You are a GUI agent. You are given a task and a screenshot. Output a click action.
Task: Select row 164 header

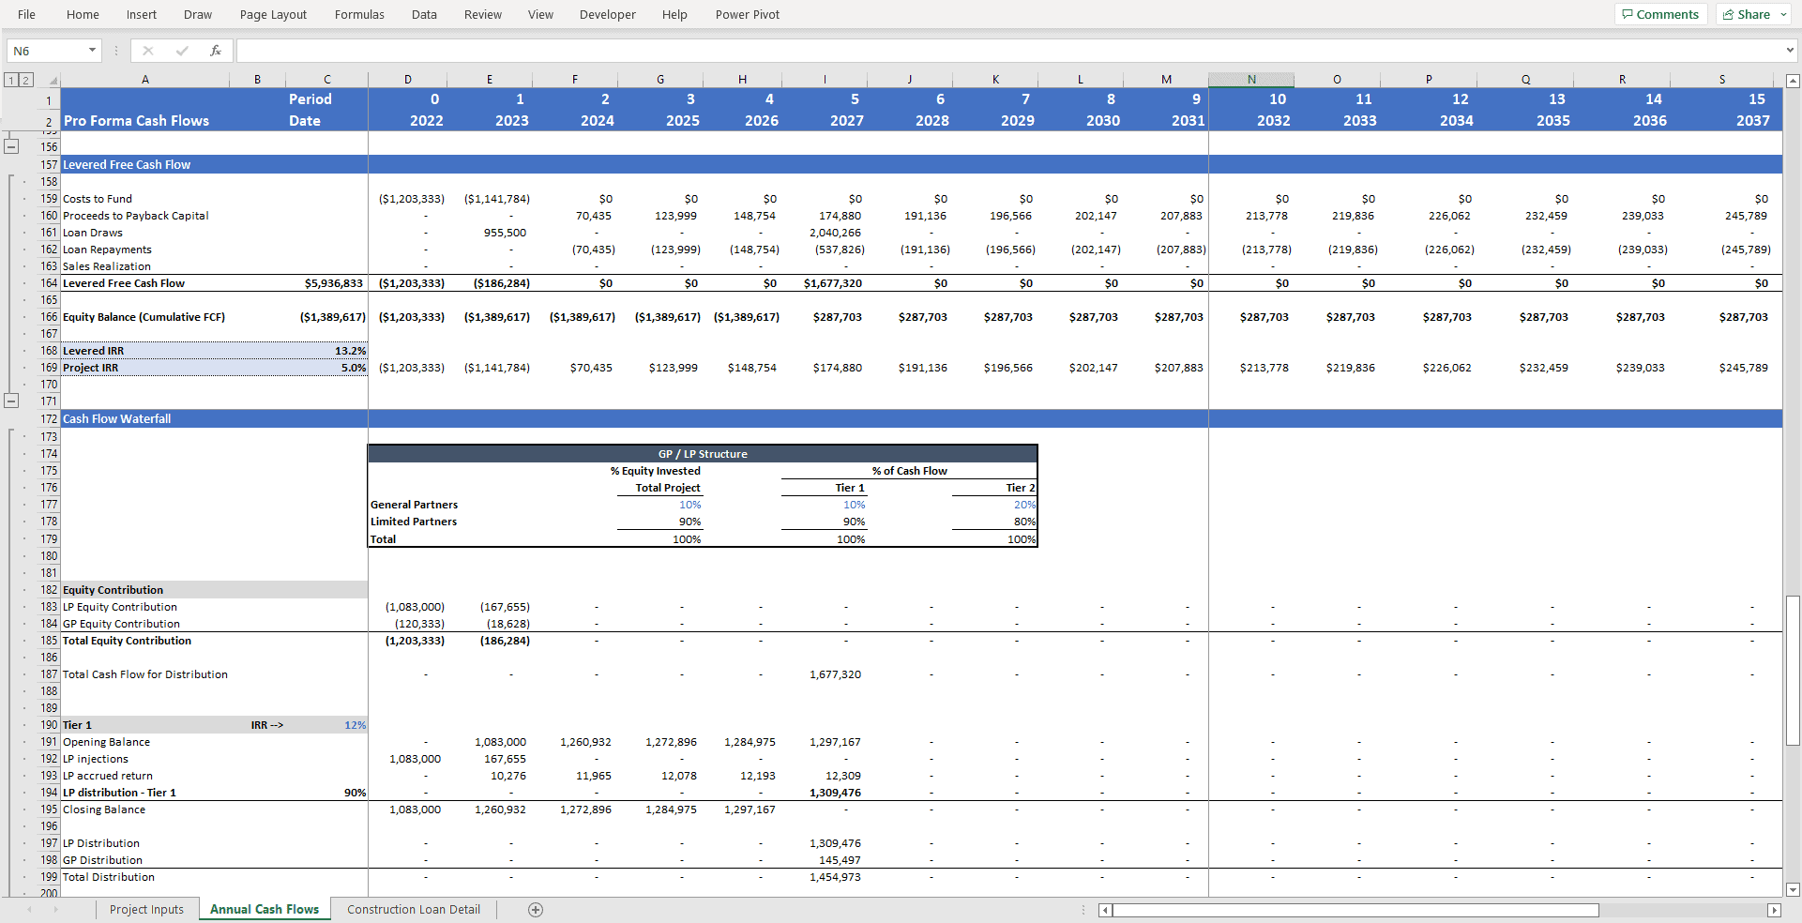pos(49,283)
